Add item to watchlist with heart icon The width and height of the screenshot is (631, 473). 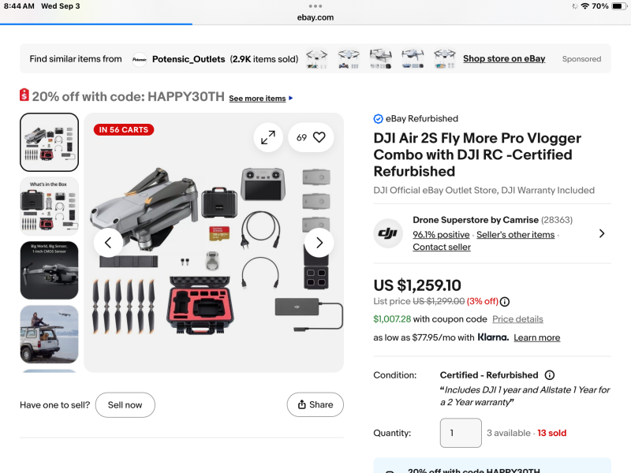point(319,137)
